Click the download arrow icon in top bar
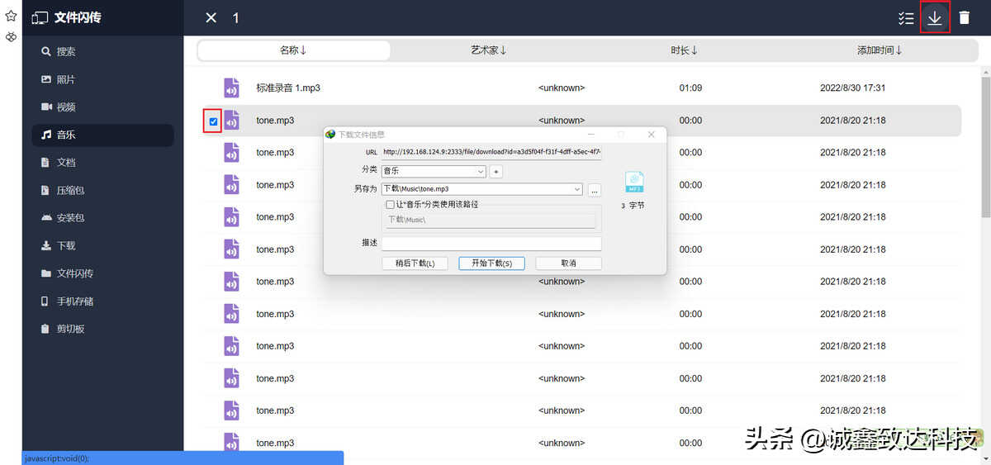The height and width of the screenshot is (465, 991). 935,17
